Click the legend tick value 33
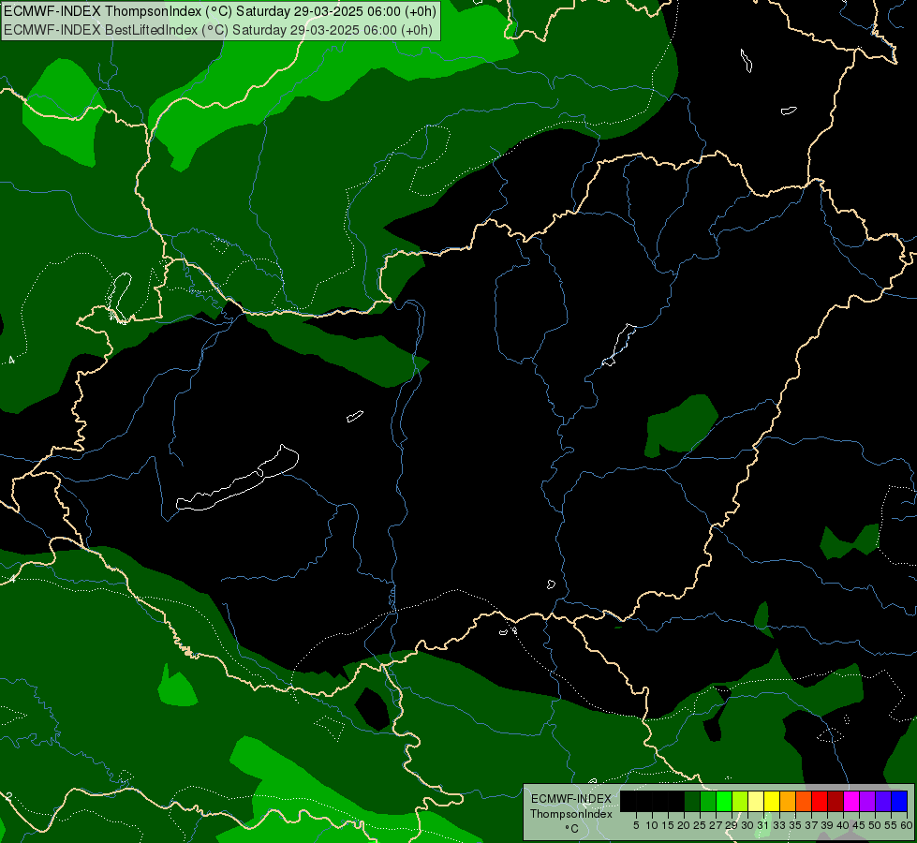Image resolution: width=917 pixels, height=843 pixels. pos(779,825)
